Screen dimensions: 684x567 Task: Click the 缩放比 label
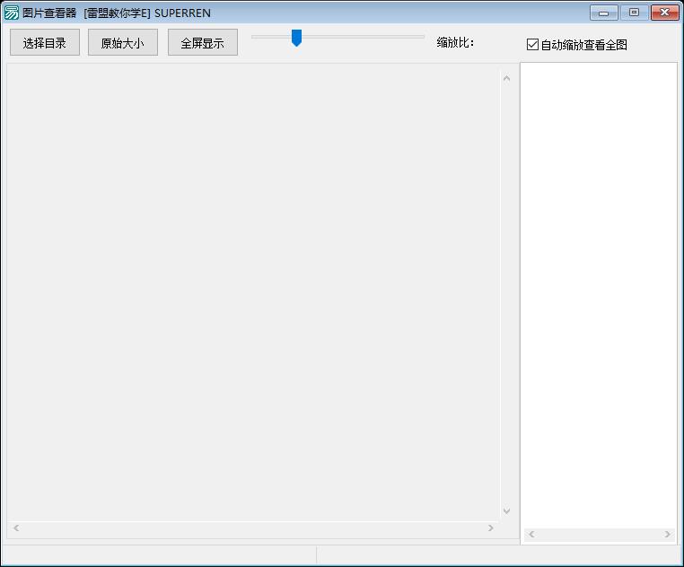455,43
